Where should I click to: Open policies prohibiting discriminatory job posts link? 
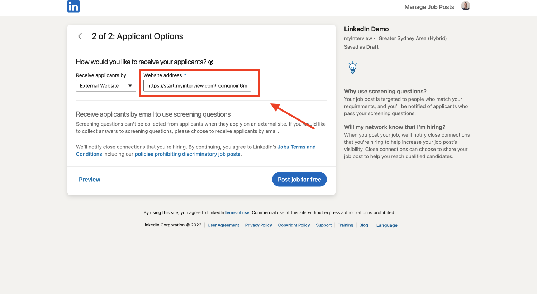tap(187, 154)
